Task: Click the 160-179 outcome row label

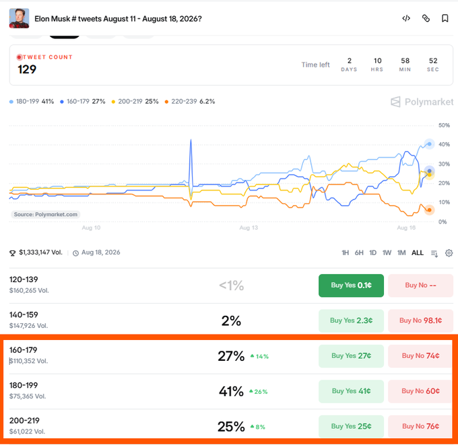Action: 23,350
